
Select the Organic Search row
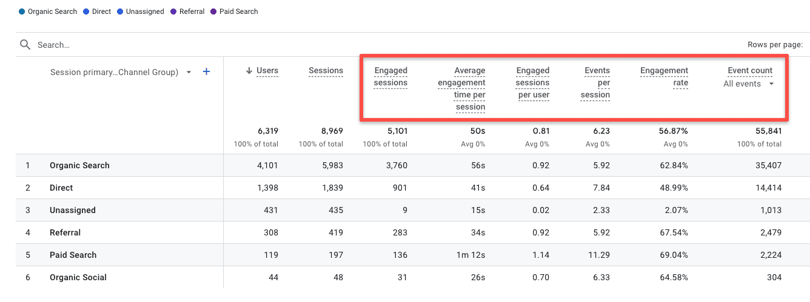coord(79,165)
